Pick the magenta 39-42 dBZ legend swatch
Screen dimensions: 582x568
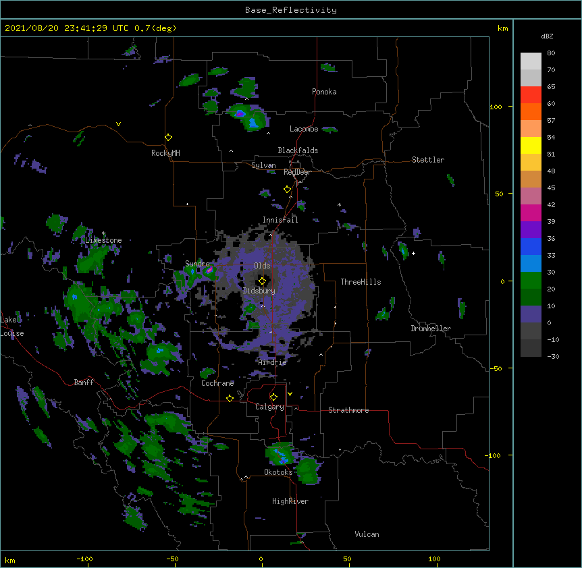(531, 212)
